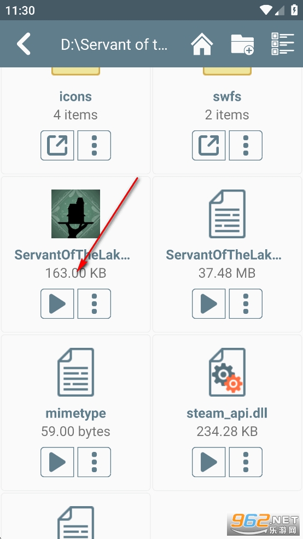Create new folder icon in toolbar
The height and width of the screenshot is (539, 303).
coord(242,44)
